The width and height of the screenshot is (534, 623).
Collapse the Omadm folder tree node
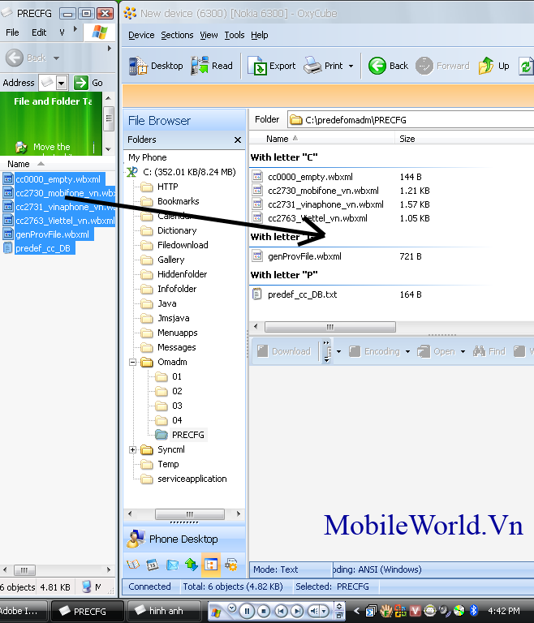coord(133,362)
